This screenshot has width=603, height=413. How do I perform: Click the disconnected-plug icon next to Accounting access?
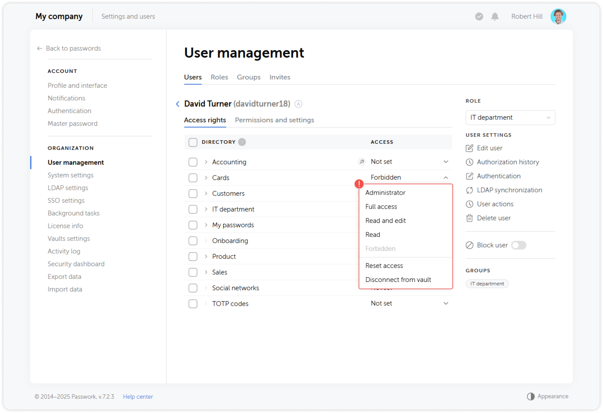tap(362, 161)
